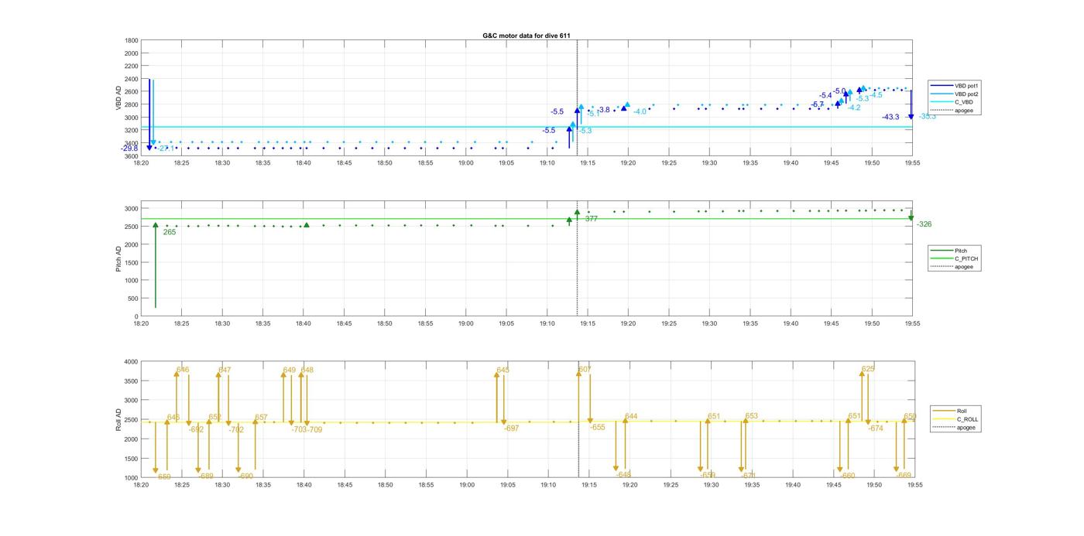Click the "-3.8" VBD data label
Image resolution: width=1084 pixels, height=536 pixels.
[603, 110]
